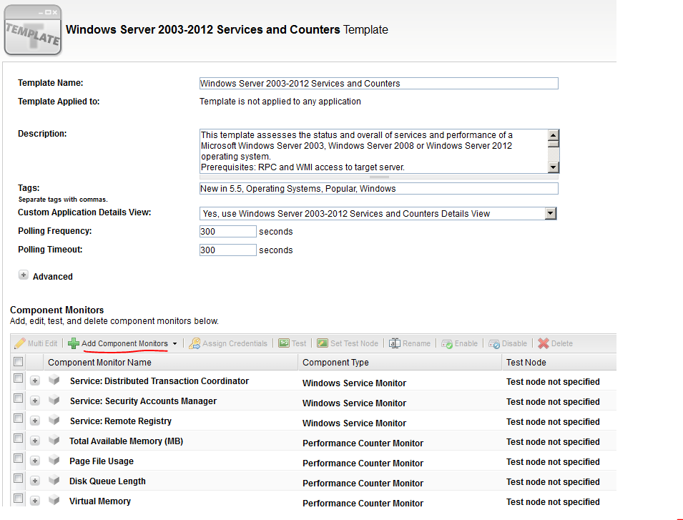The image size is (683, 520).
Task: Click cube icon for Virtual Memory
Action: coord(54,500)
